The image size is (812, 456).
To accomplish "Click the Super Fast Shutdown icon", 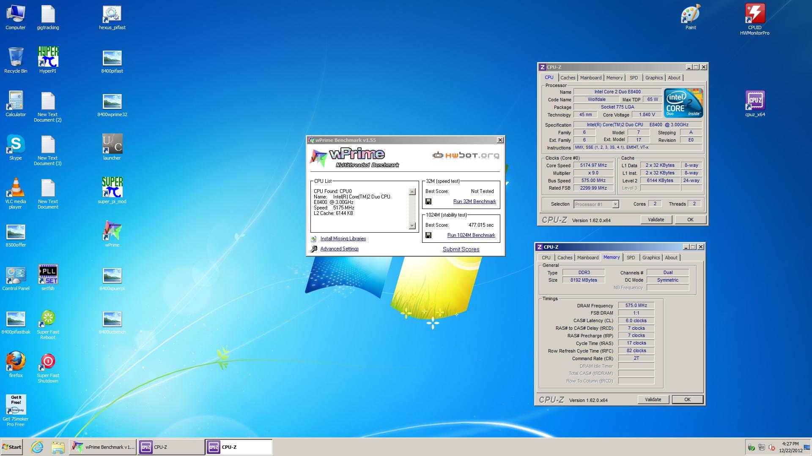I will [x=48, y=368].
